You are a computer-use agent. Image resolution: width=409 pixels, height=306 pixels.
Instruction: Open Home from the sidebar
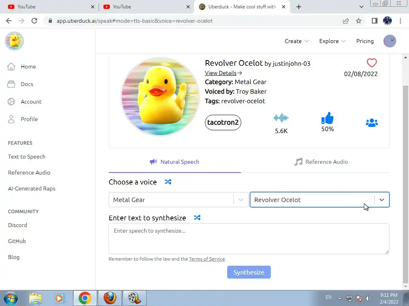[x=22, y=67]
